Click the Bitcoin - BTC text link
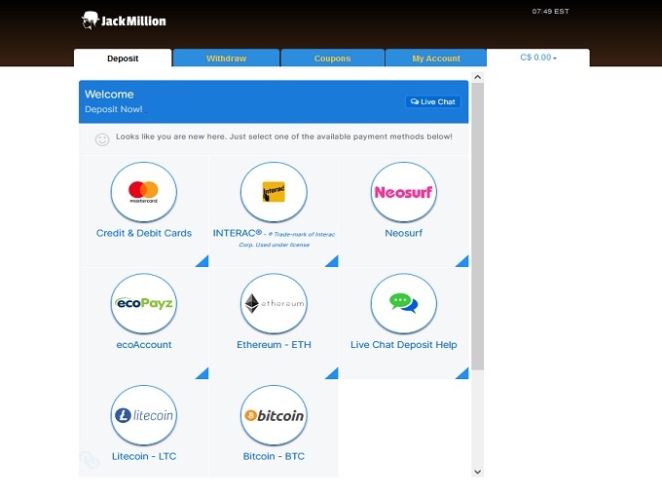 pos(274,456)
